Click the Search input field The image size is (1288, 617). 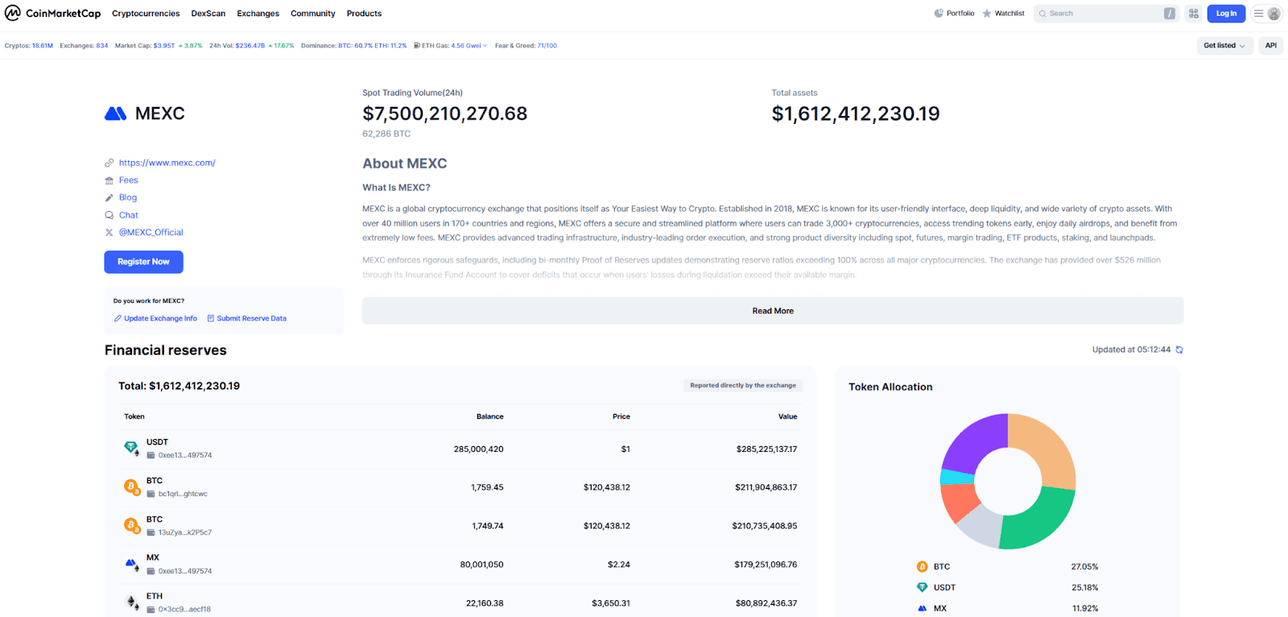pyautogui.click(x=1105, y=13)
